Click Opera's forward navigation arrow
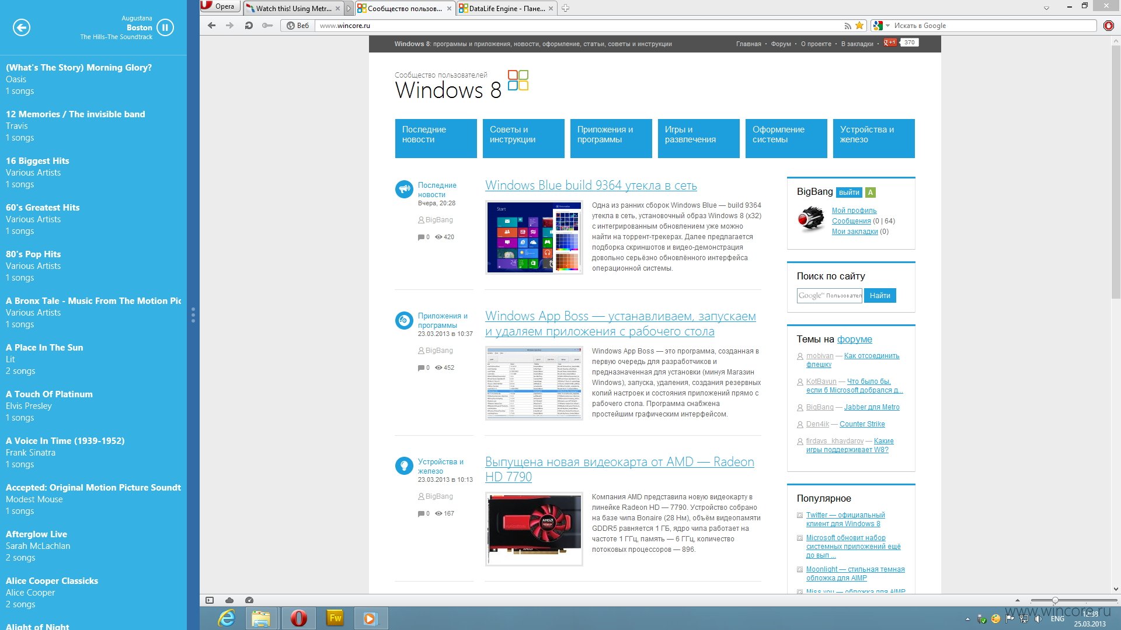1121x630 pixels. [x=229, y=26]
